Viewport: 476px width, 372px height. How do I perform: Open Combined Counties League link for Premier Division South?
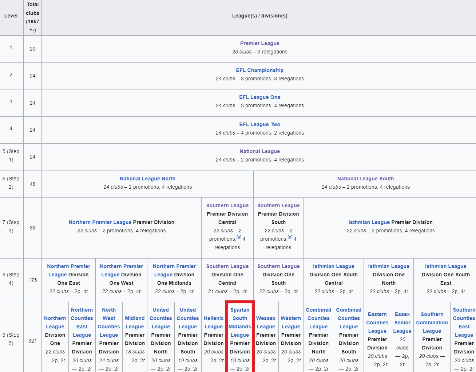pyautogui.click(x=349, y=318)
